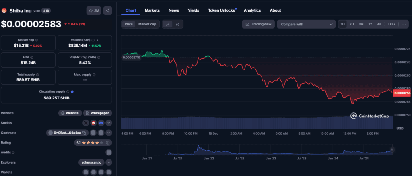Click the red 0.0000258 current price tag
The image size is (412, 176).
coord(402,93)
